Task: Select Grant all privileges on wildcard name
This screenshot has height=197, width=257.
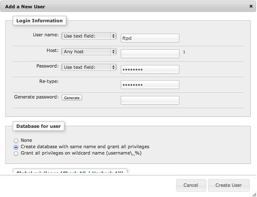Action: click(16, 154)
